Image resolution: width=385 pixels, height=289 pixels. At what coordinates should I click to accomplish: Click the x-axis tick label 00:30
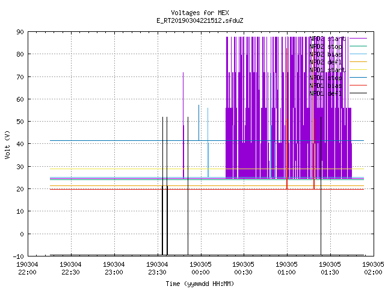point(244,273)
